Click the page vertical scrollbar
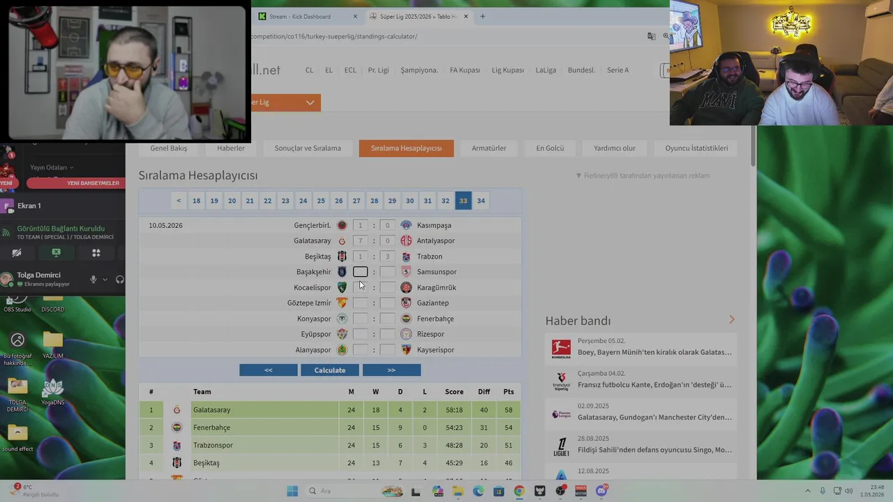The height and width of the screenshot is (502, 893). (x=753, y=146)
